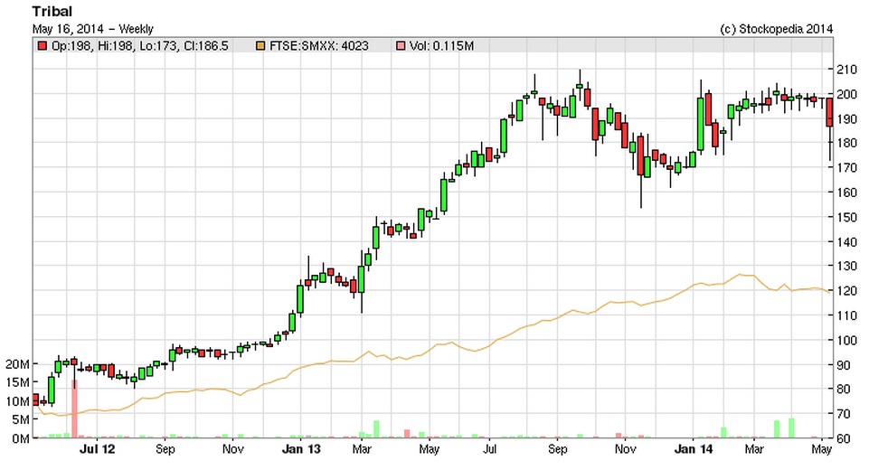Click the 'Op:198, Hi:198, Lo:173, Cl:186.5' legend text
This screenshot has height=470, width=869.
click(139, 46)
